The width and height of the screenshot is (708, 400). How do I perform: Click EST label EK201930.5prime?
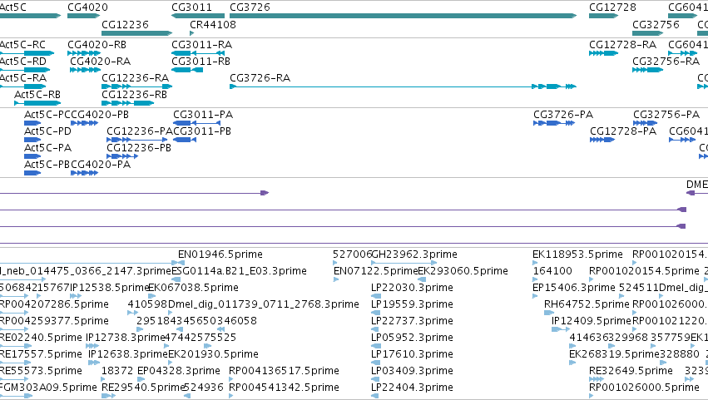[213, 354]
